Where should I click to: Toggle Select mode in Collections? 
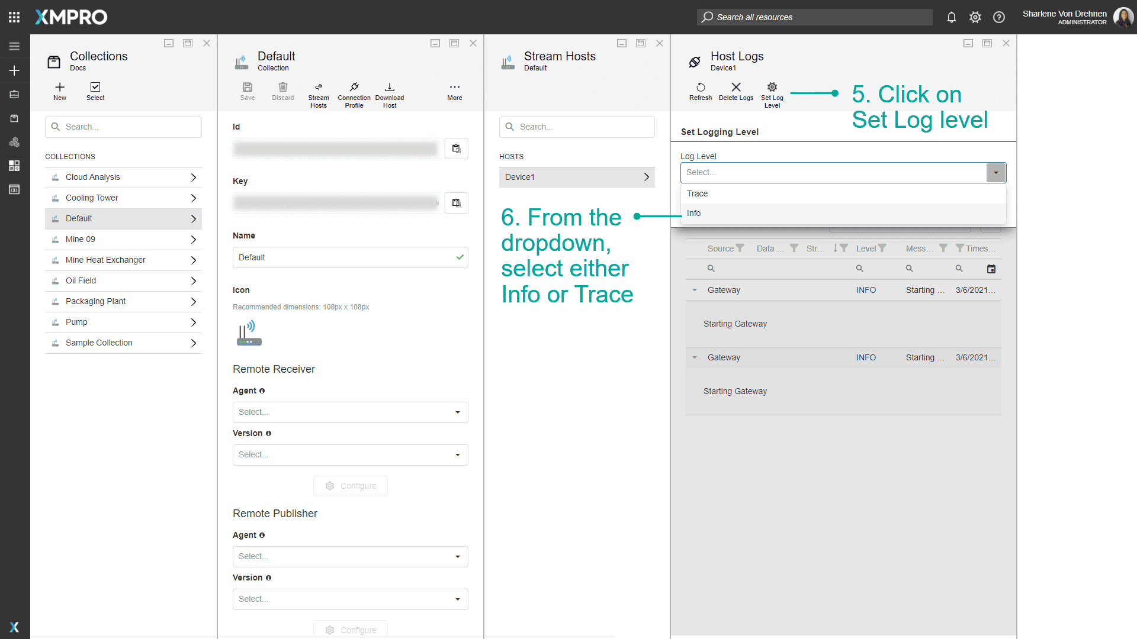pyautogui.click(x=95, y=88)
